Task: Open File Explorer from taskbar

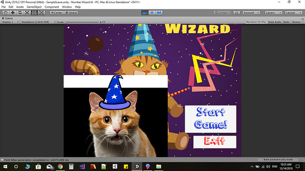Action: pos(159,167)
